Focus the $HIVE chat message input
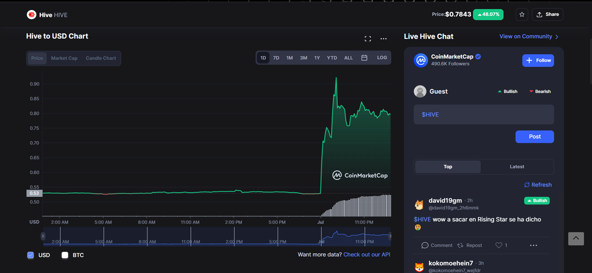The height and width of the screenshot is (273, 592). 484,114
